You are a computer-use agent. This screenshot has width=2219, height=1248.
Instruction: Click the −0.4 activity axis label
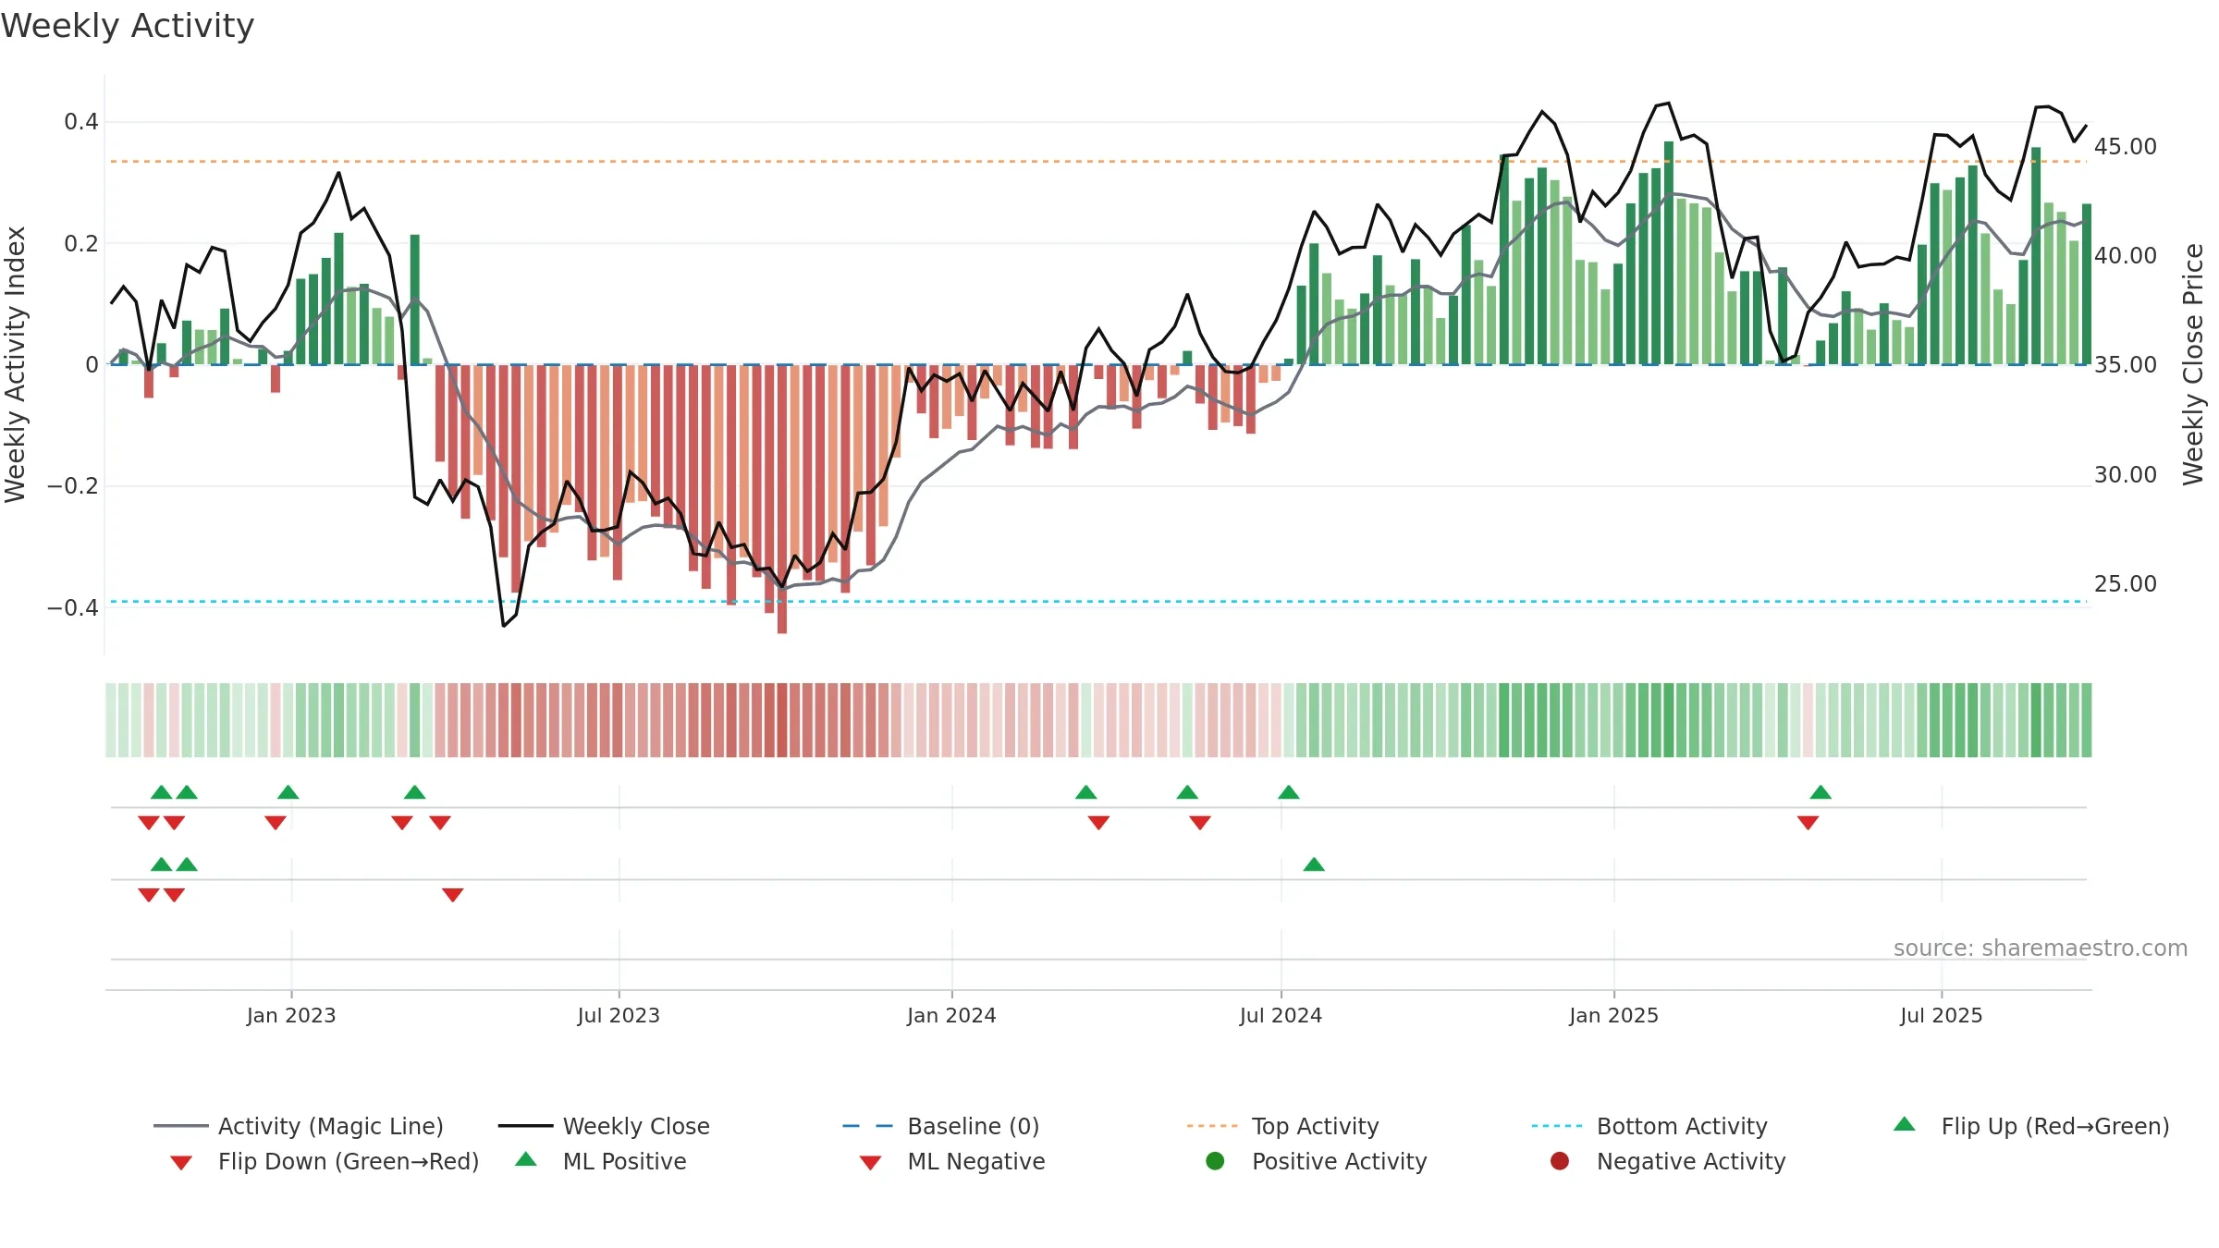coord(73,607)
